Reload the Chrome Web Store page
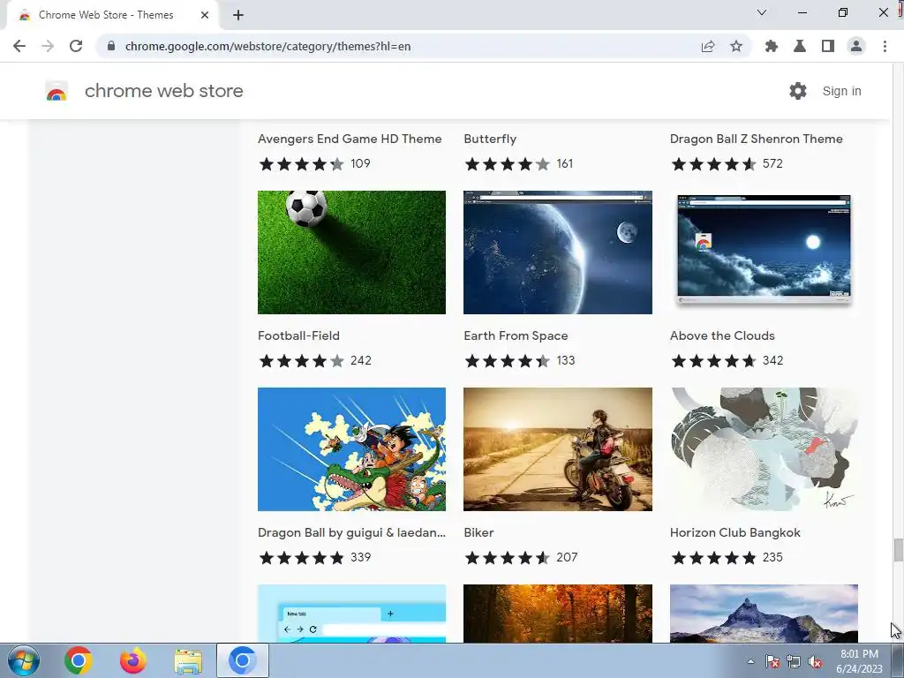Viewport: 904px width, 678px height. [x=76, y=46]
